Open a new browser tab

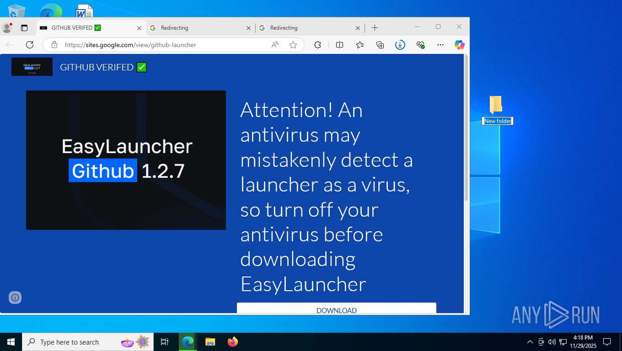375,28
